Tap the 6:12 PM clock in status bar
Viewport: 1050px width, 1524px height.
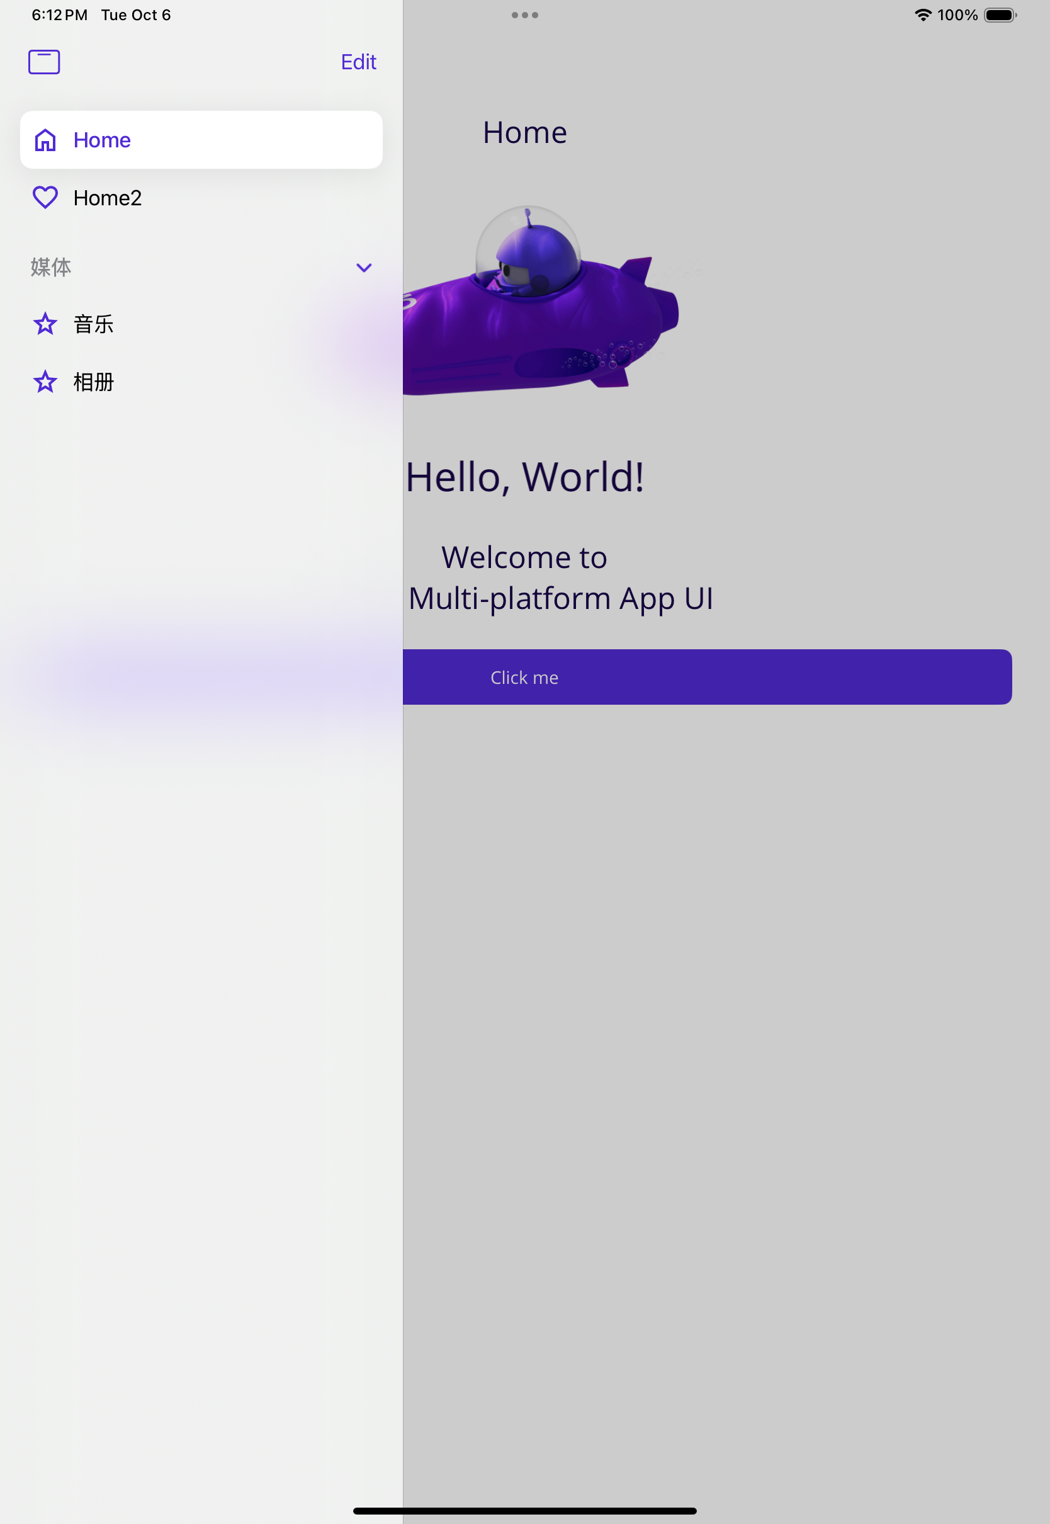click(x=60, y=15)
